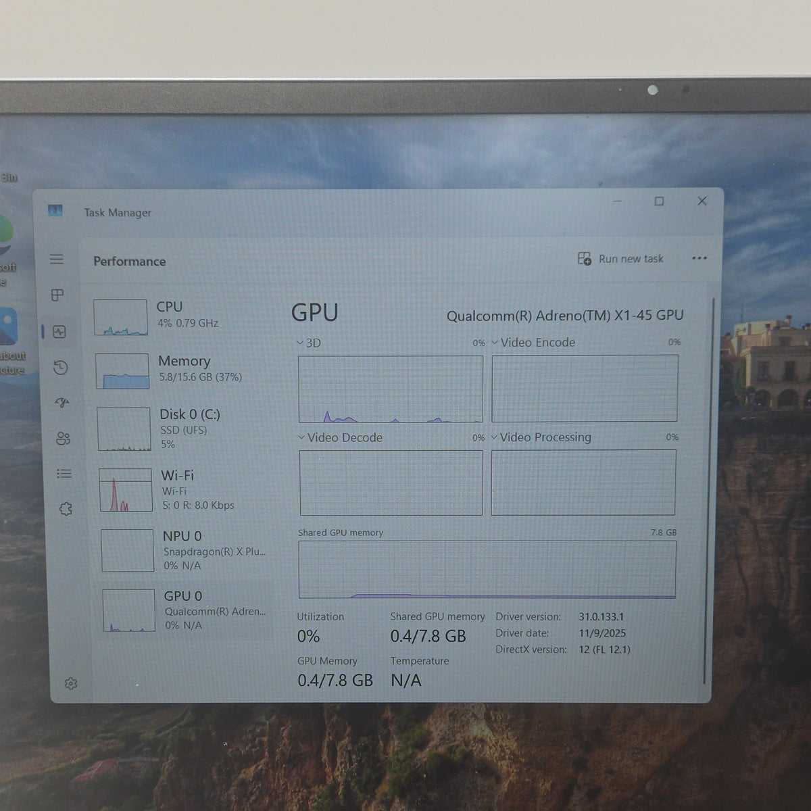Click Run new task button

(620, 259)
